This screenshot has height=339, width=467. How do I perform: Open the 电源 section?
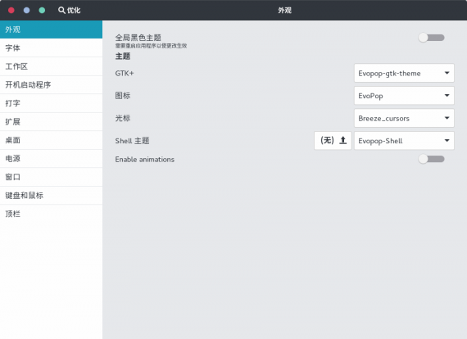coord(52,159)
